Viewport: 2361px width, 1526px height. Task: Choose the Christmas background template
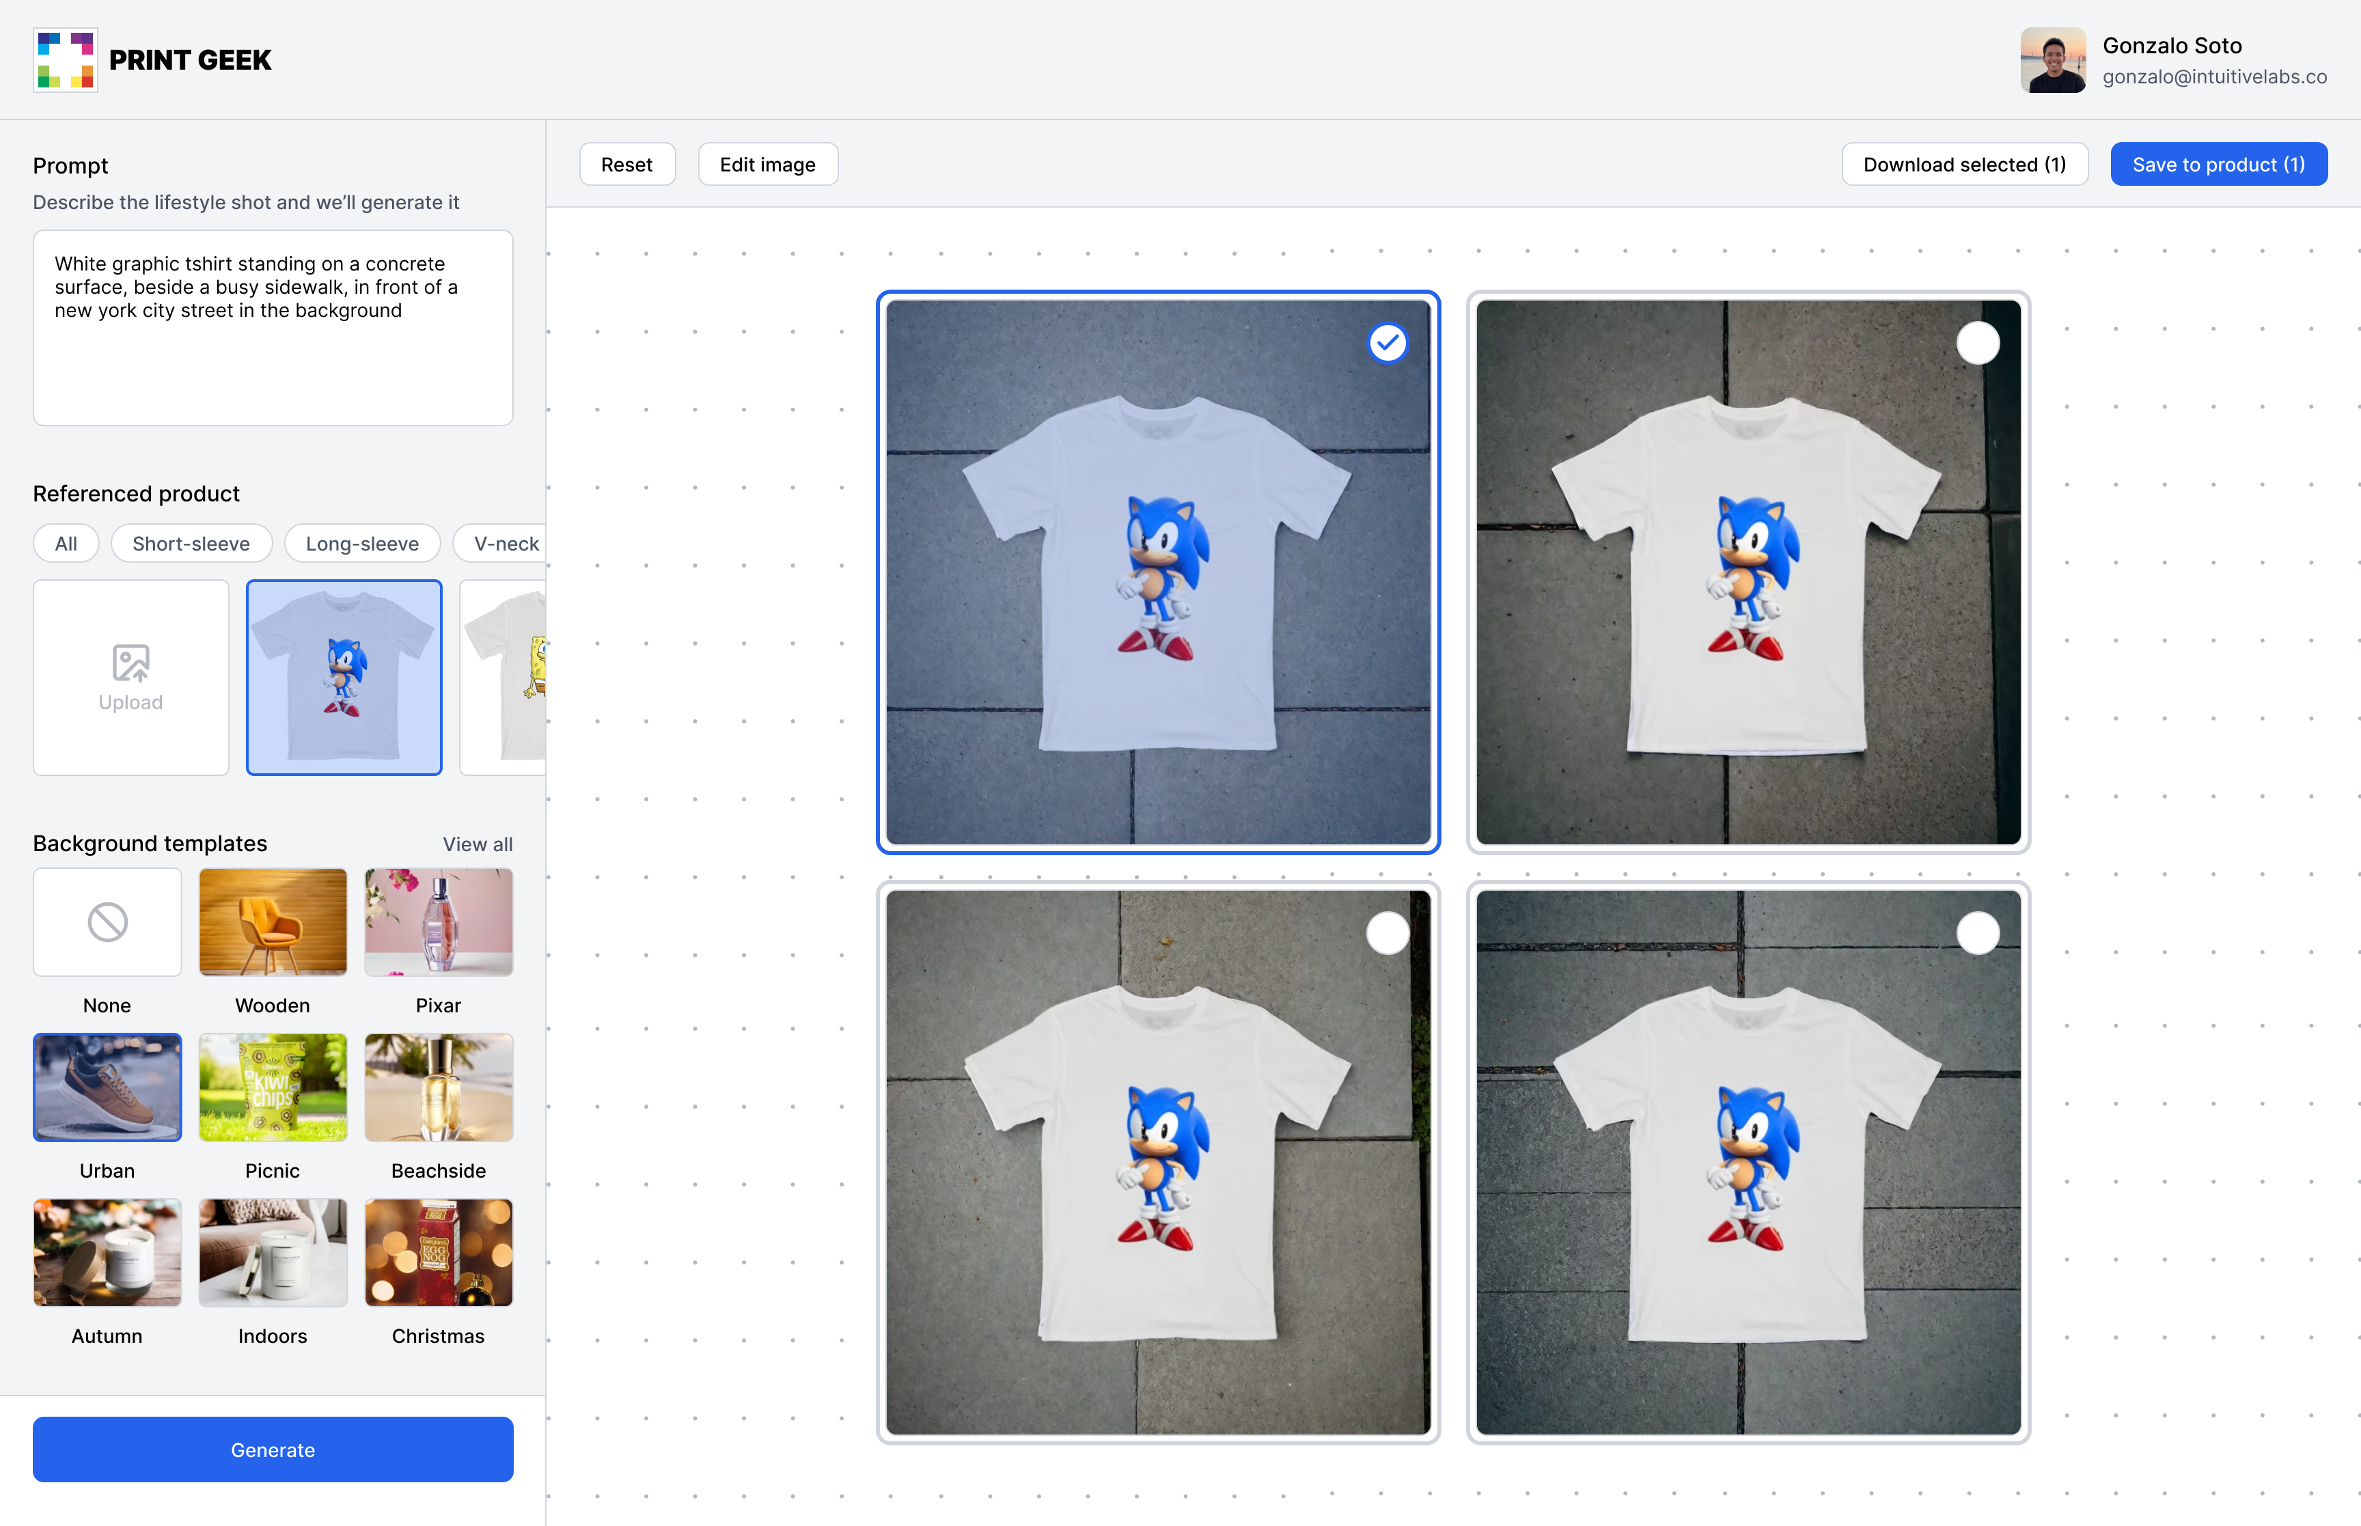tap(439, 1253)
